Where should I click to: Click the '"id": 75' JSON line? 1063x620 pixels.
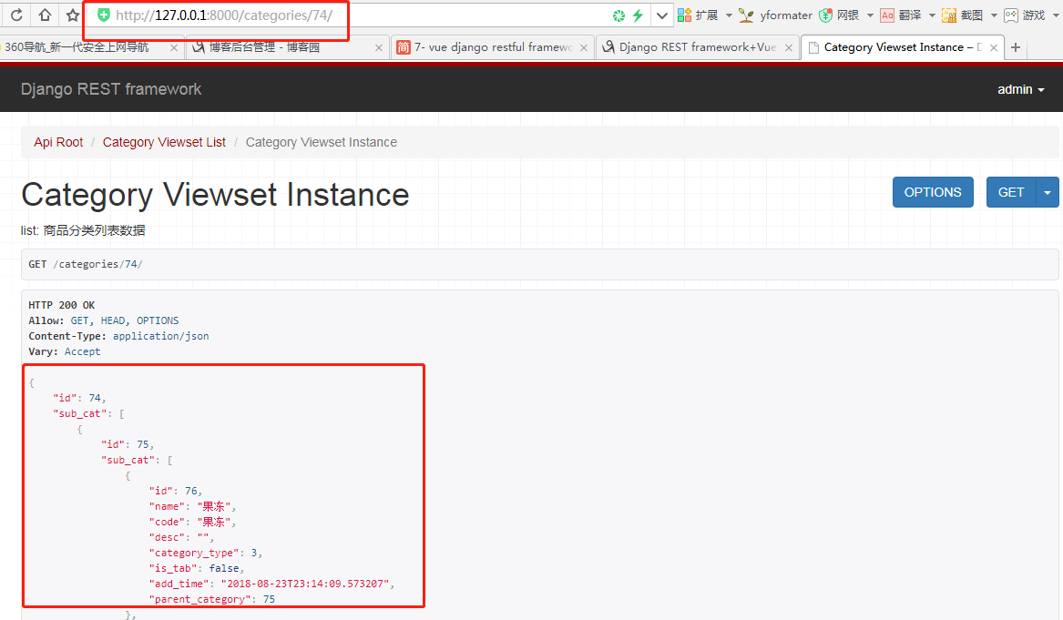[x=128, y=444]
